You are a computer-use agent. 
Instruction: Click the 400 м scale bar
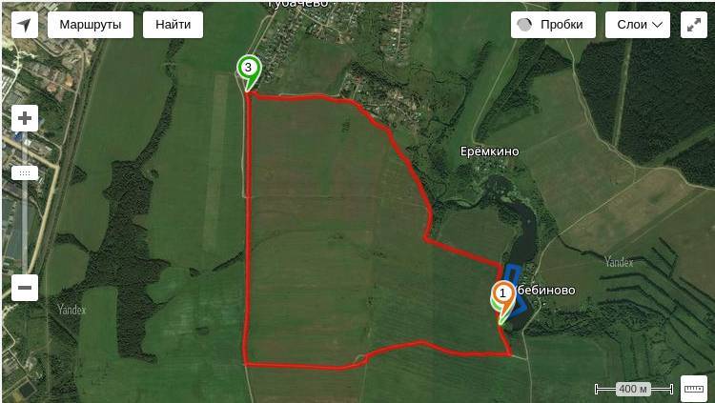pyautogui.click(x=633, y=389)
